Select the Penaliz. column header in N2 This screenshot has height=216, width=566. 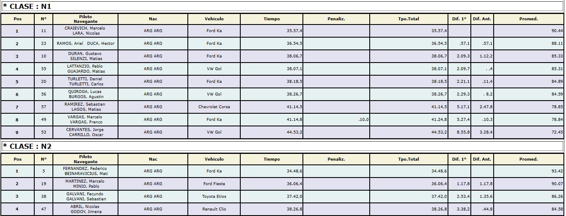point(336,159)
